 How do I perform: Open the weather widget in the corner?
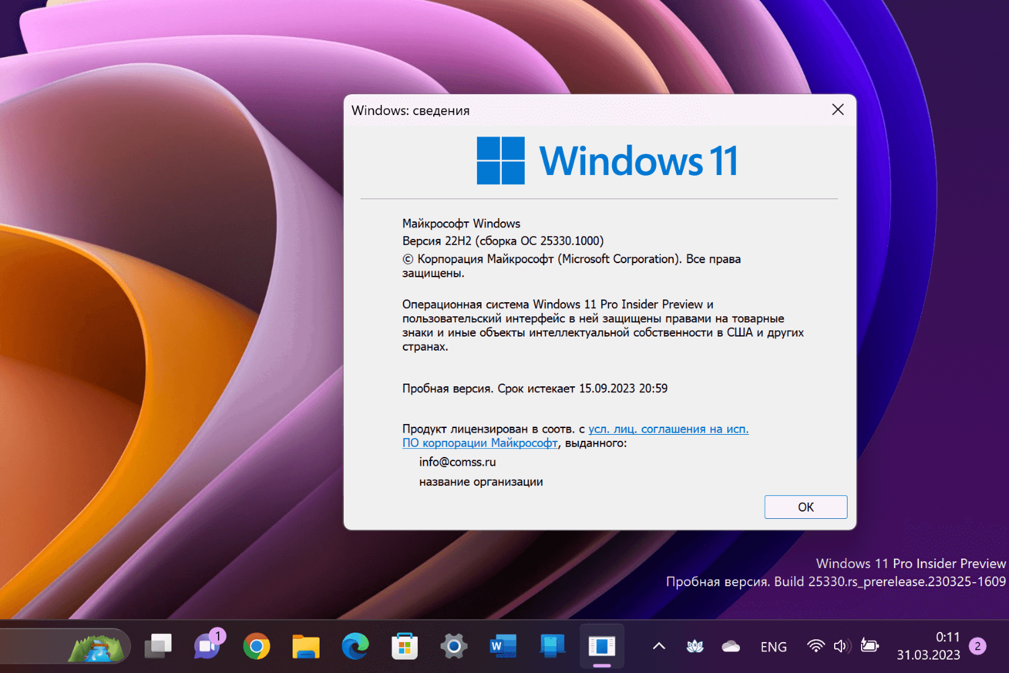pos(98,646)
